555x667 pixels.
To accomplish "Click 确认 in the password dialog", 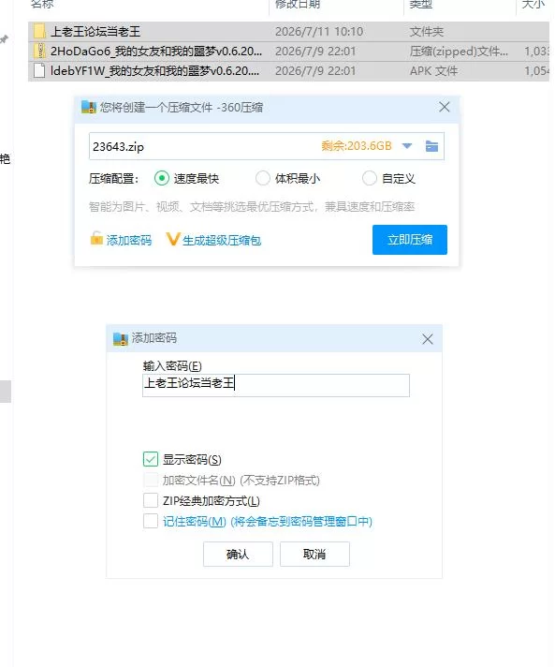I will click(x=238, y=554).
